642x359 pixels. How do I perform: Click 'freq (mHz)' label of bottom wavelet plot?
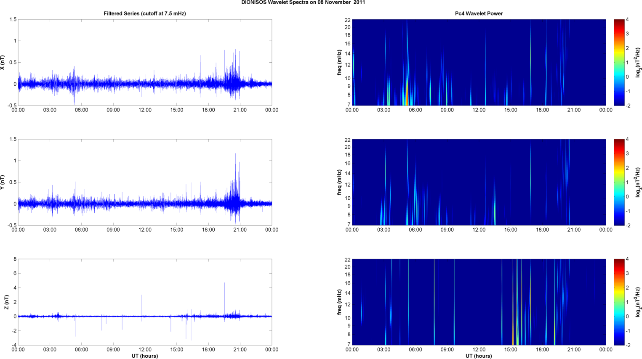[x=339, y=302]
